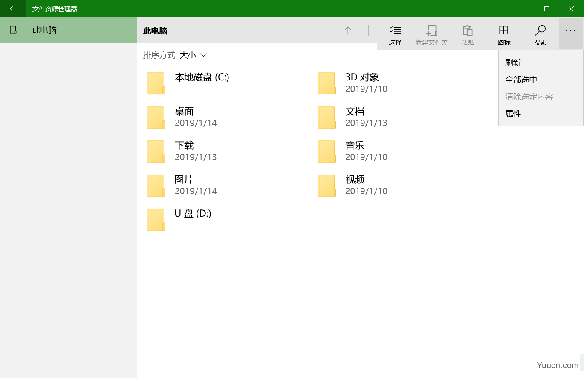Click the 图片 name text
The image size is (584, 378).
tap(184, 180)
